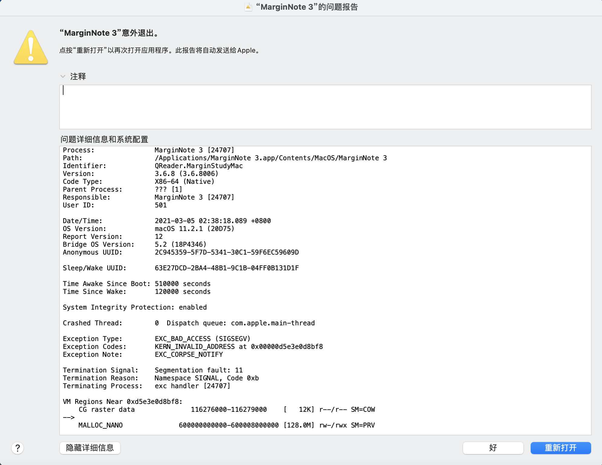Focus the 注释 comment text box
This screenshot has height=465, width=602.
(x=325, y=107)
